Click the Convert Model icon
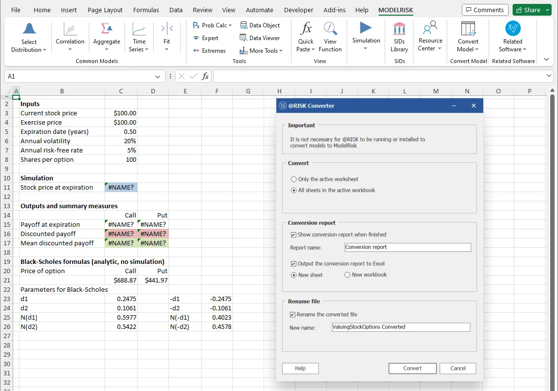This screenshot has height=391, width=558. click(468, 28)
